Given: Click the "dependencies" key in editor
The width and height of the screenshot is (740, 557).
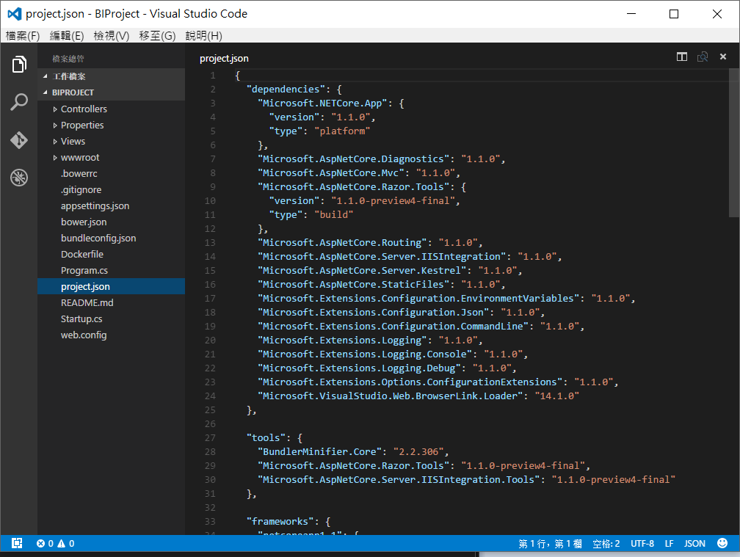Looking at the screenshot, I should [x=286, y=89].
